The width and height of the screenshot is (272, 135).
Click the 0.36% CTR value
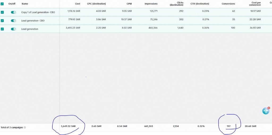coord(206,28)
